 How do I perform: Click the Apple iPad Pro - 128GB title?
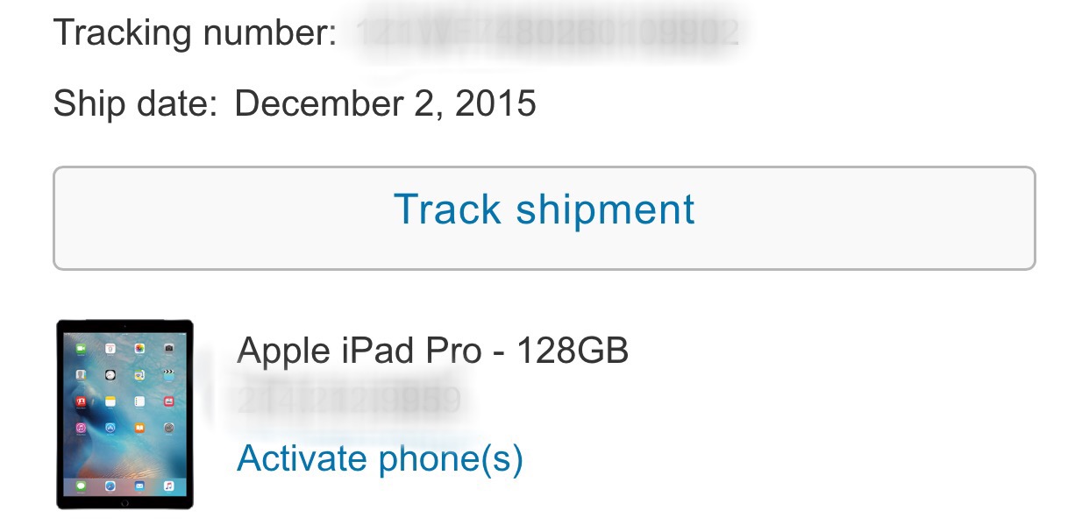(433, 351)
